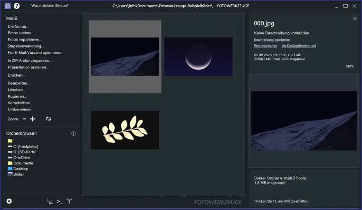
Task: Click the filter funnel icon
Action: click(69, 201)
